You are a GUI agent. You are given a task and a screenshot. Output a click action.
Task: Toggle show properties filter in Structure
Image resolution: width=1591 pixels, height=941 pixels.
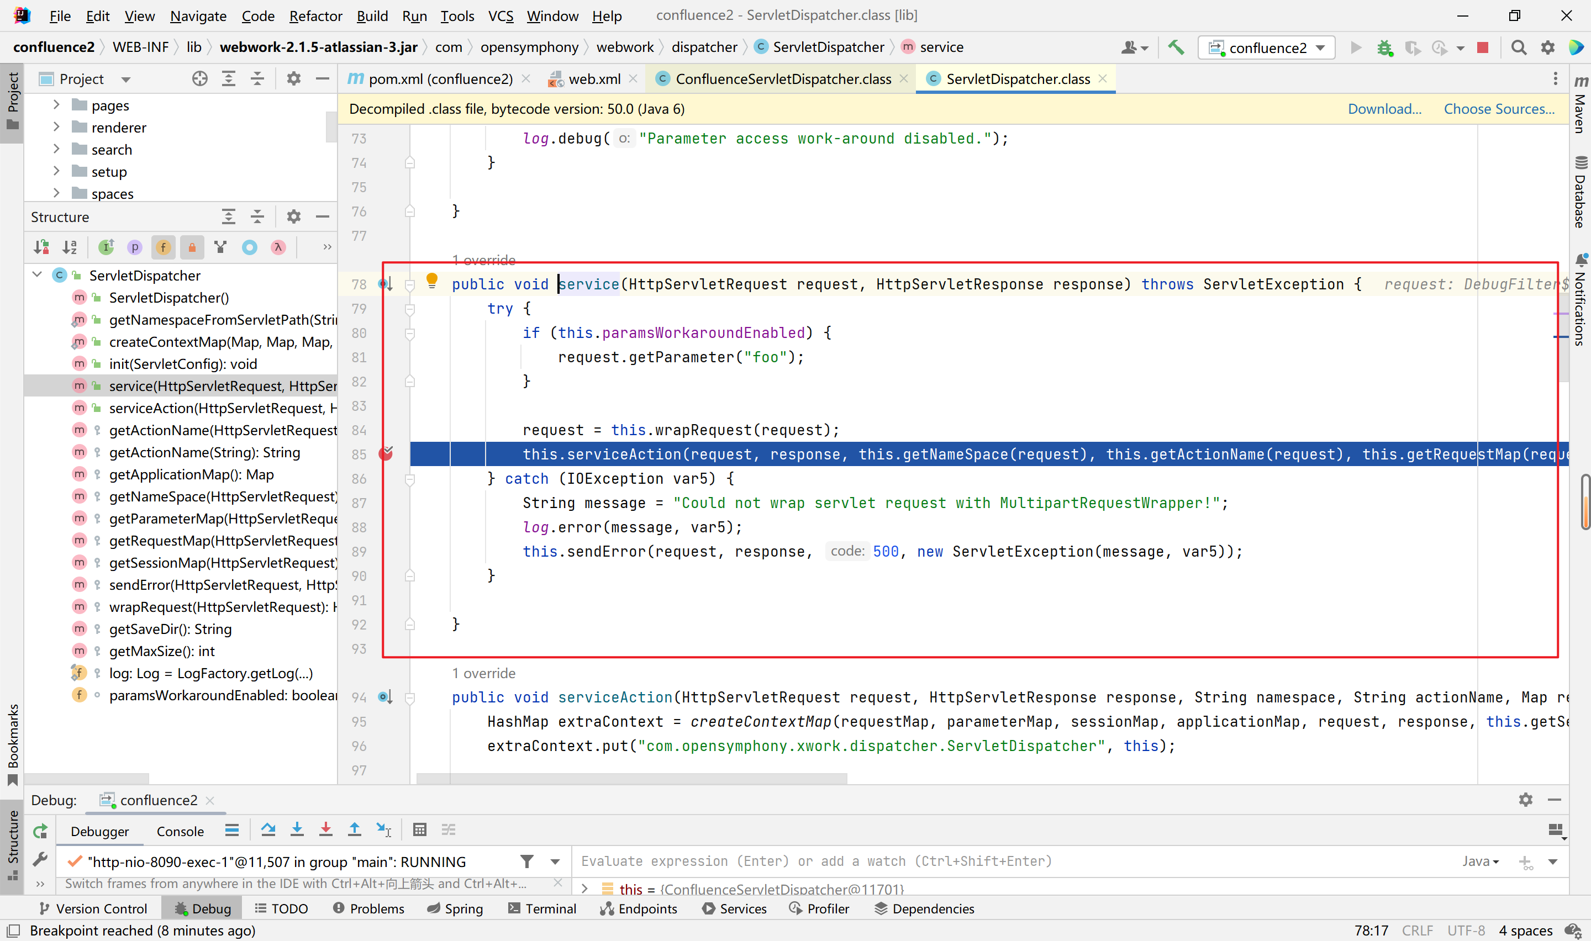click(134, 247)
